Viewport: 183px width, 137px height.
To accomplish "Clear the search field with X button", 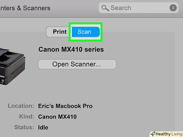I will click(173, 8).
